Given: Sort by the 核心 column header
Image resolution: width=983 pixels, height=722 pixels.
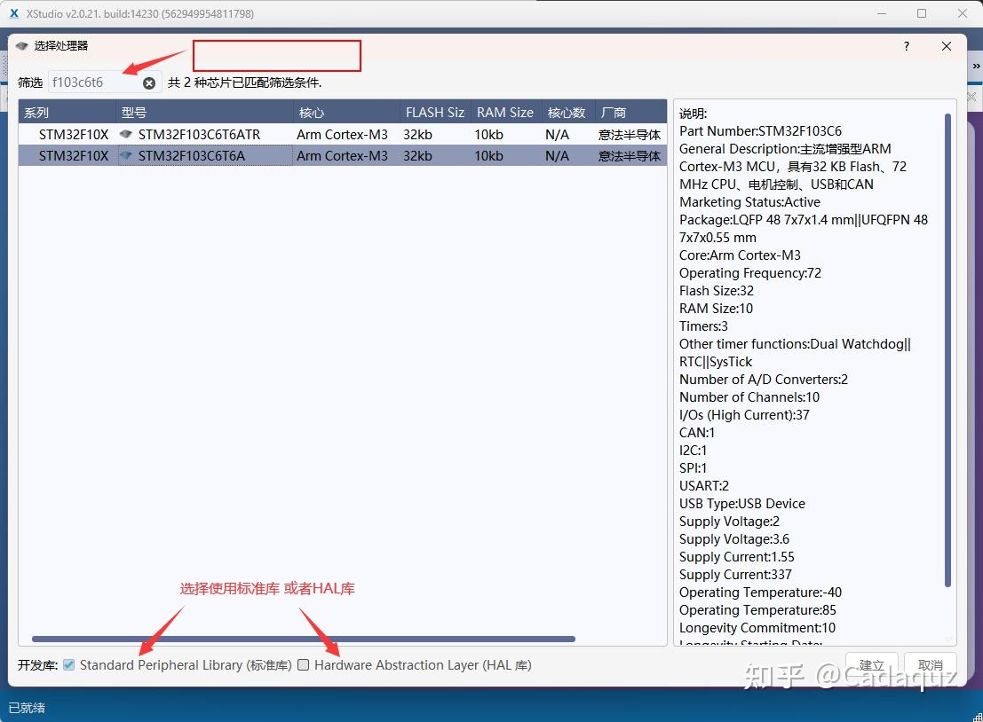Looking at the screenshot, I should coord(346,113).
